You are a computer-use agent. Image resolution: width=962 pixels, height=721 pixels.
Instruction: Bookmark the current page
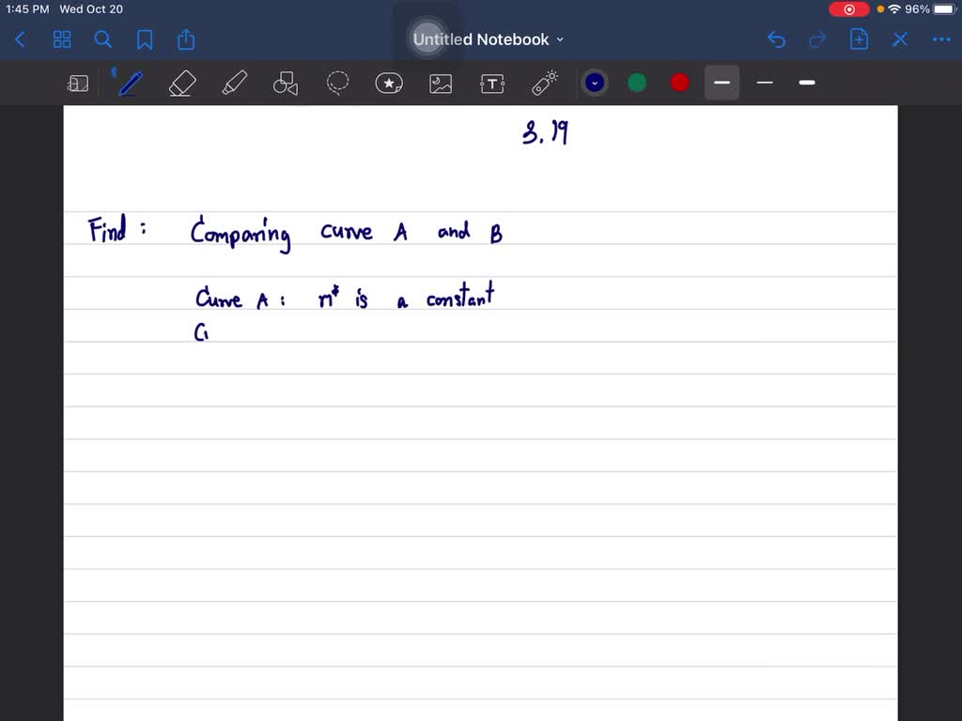pos(145,39)
